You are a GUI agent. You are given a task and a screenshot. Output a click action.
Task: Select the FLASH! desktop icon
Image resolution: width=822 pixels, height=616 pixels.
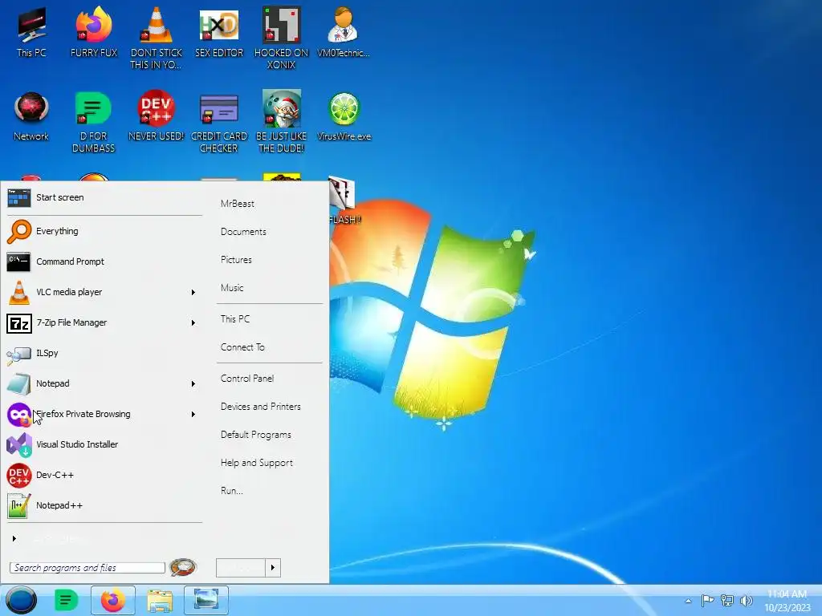point(344,201)
